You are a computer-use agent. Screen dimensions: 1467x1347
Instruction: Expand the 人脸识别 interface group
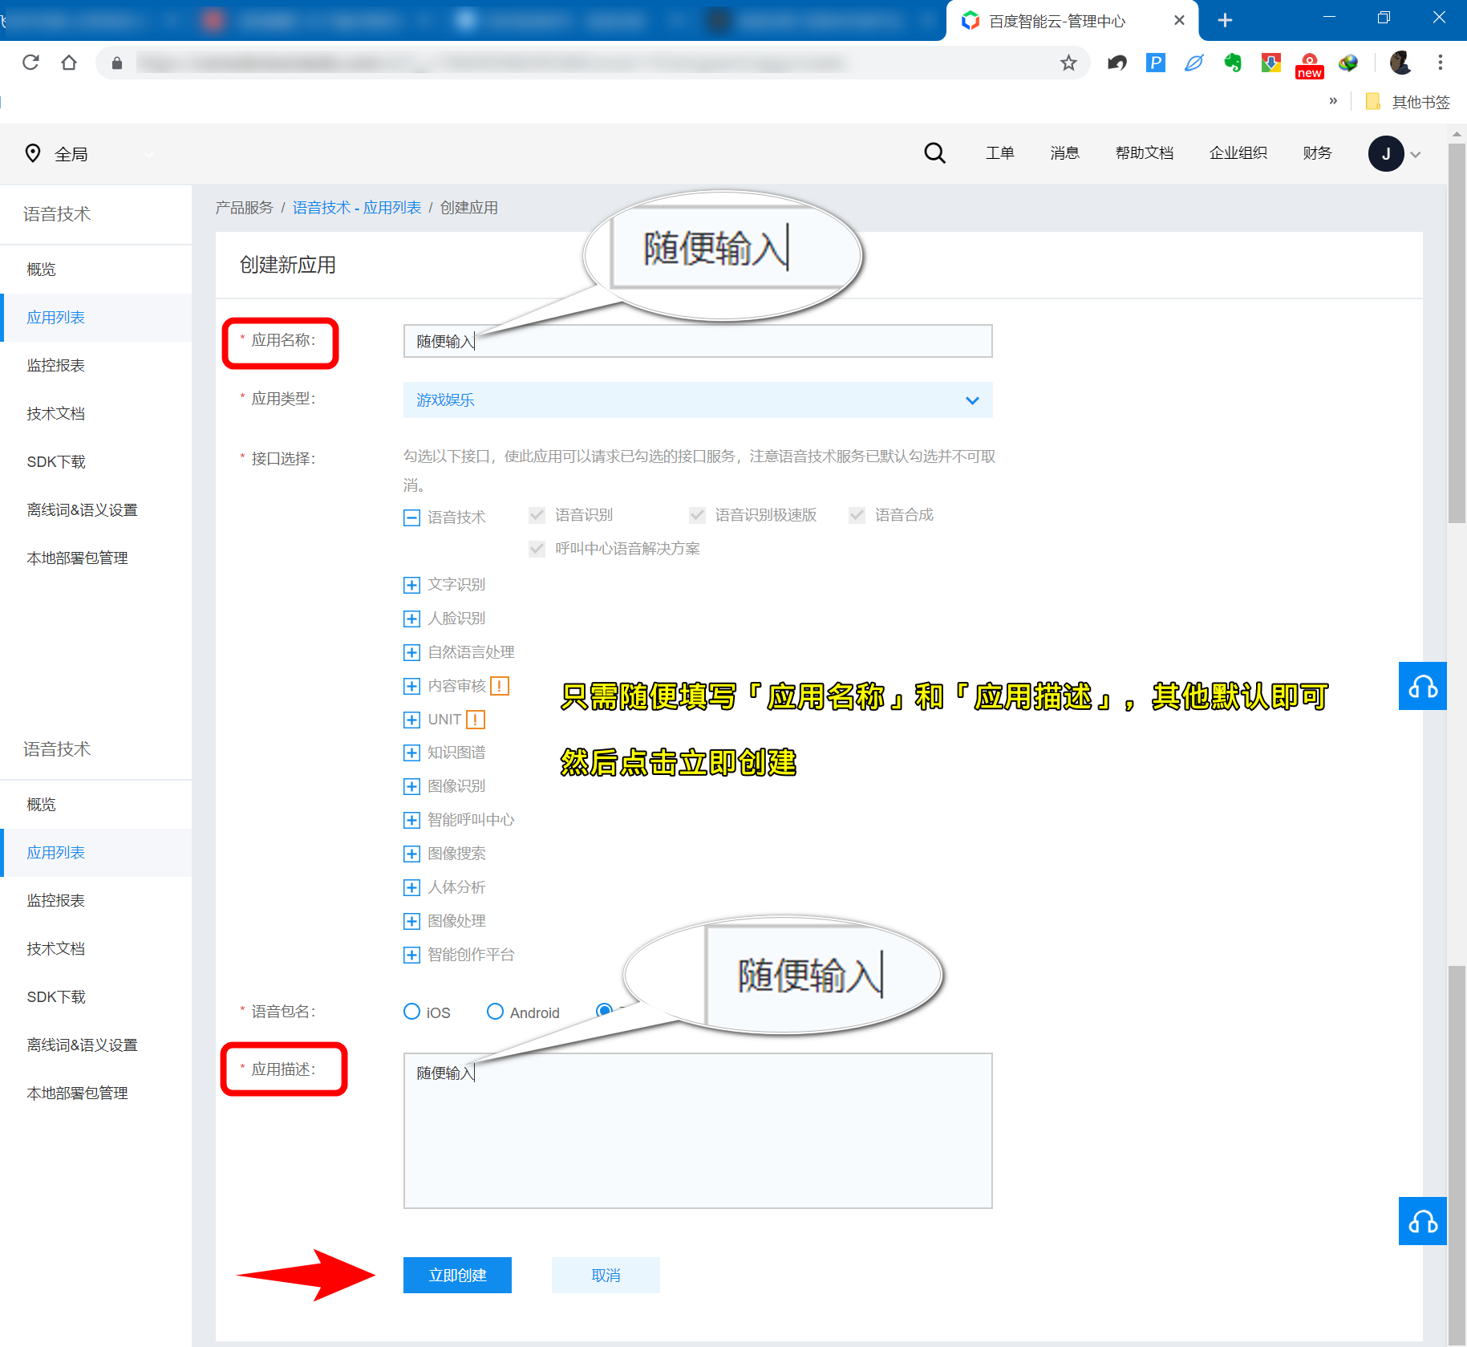[411, 619]
